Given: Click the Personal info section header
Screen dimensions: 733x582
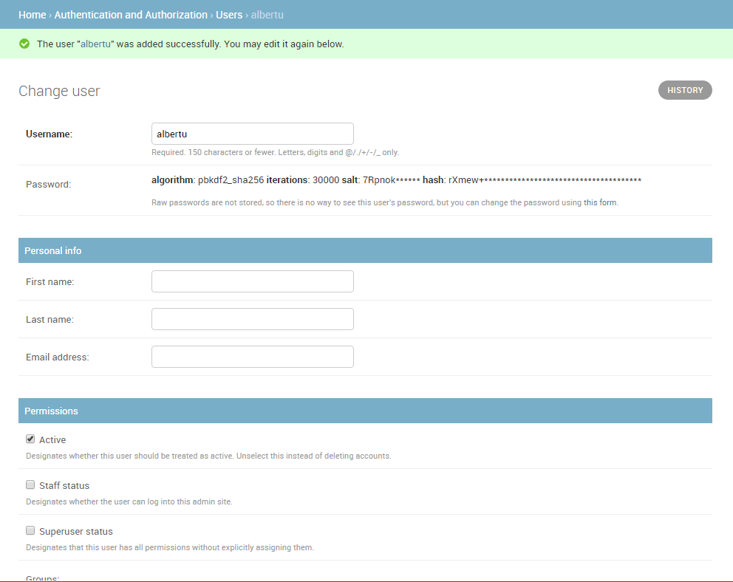Looking at the screenshot, I should click(52, 250).
